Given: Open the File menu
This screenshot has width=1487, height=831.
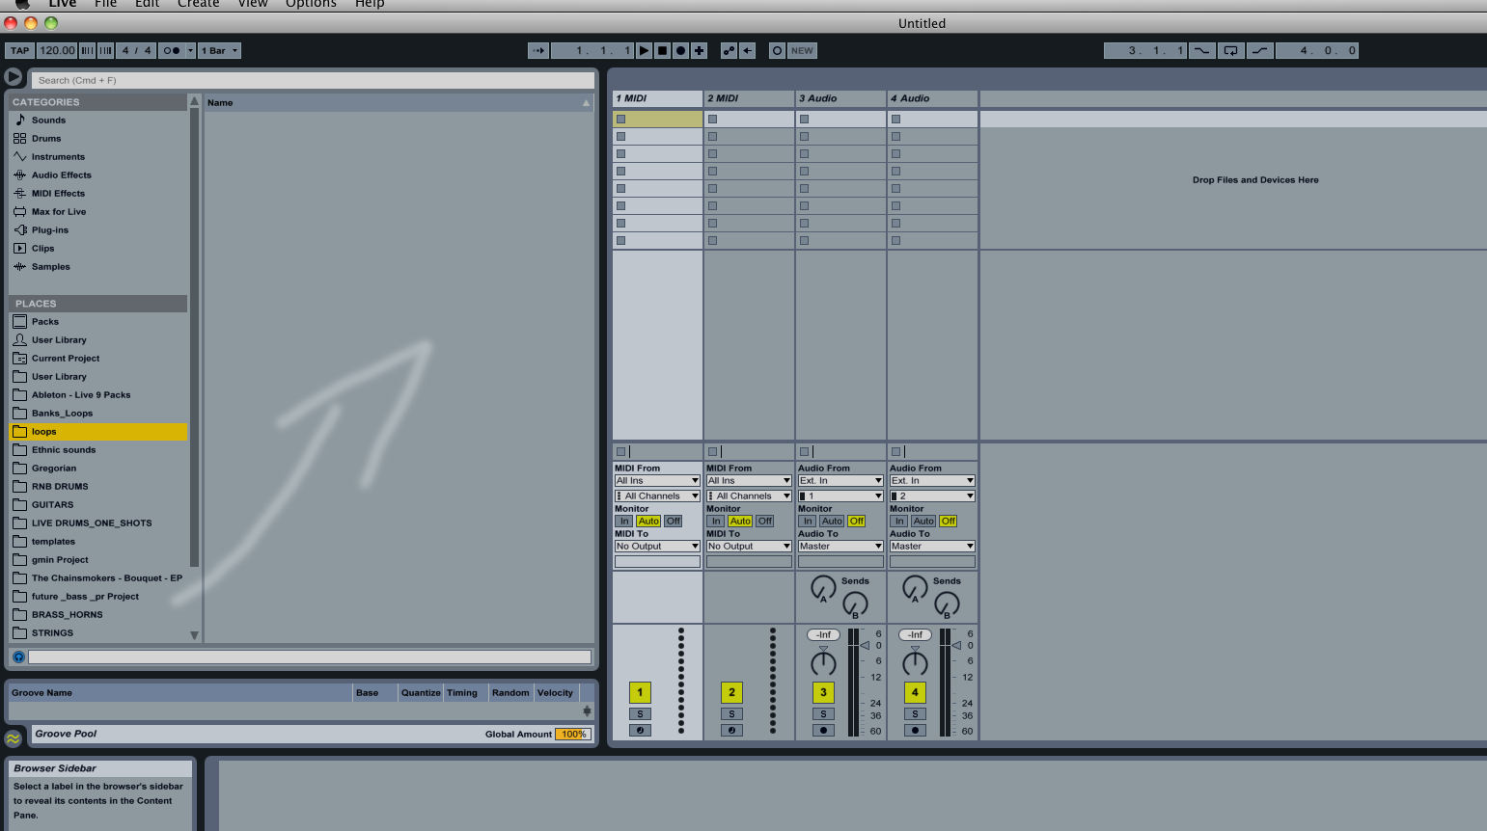Looking at the screenshot, I should click(105, 4).
